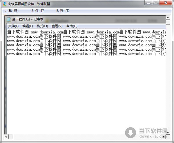Open Notepad 帮助(H) menu
174x143 pixels.
tap(72, 26)
